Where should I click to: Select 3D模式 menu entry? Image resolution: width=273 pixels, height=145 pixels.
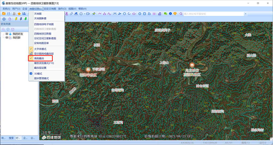(38, 74)
